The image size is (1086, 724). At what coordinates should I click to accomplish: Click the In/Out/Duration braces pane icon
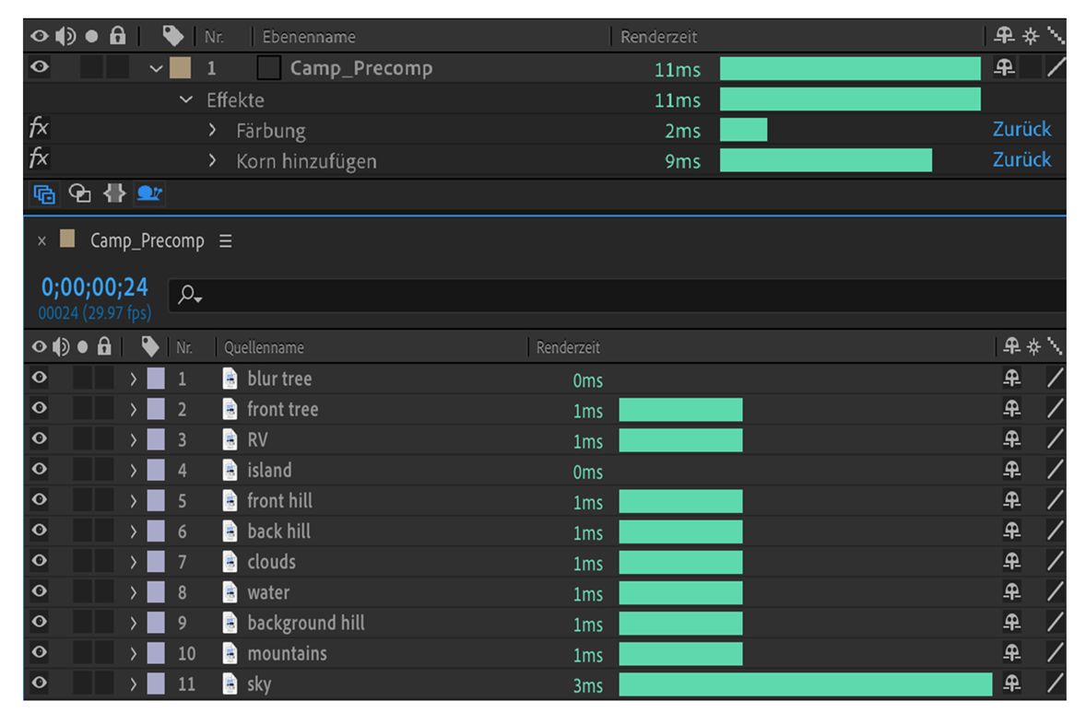[x=116, y=194]
